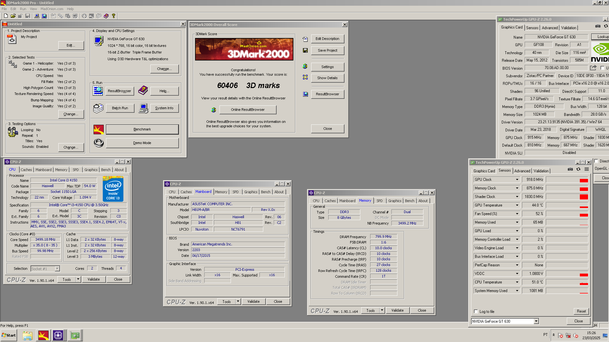This screenshot has height=342, width=609.
Task: Click the Settings globe icon in score dialog
Action: [305, 66]
